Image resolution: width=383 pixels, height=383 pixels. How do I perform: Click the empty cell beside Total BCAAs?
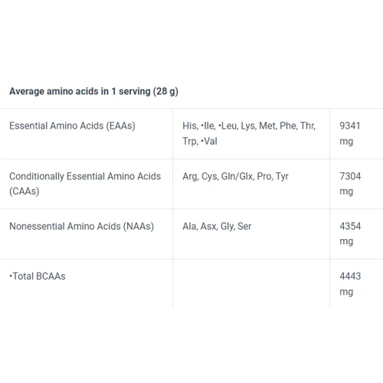(251, 284)
